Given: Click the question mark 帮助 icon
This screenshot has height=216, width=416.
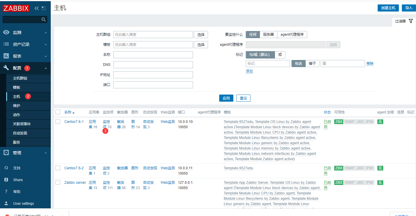Looking at the screenshot, I should 6,191.
